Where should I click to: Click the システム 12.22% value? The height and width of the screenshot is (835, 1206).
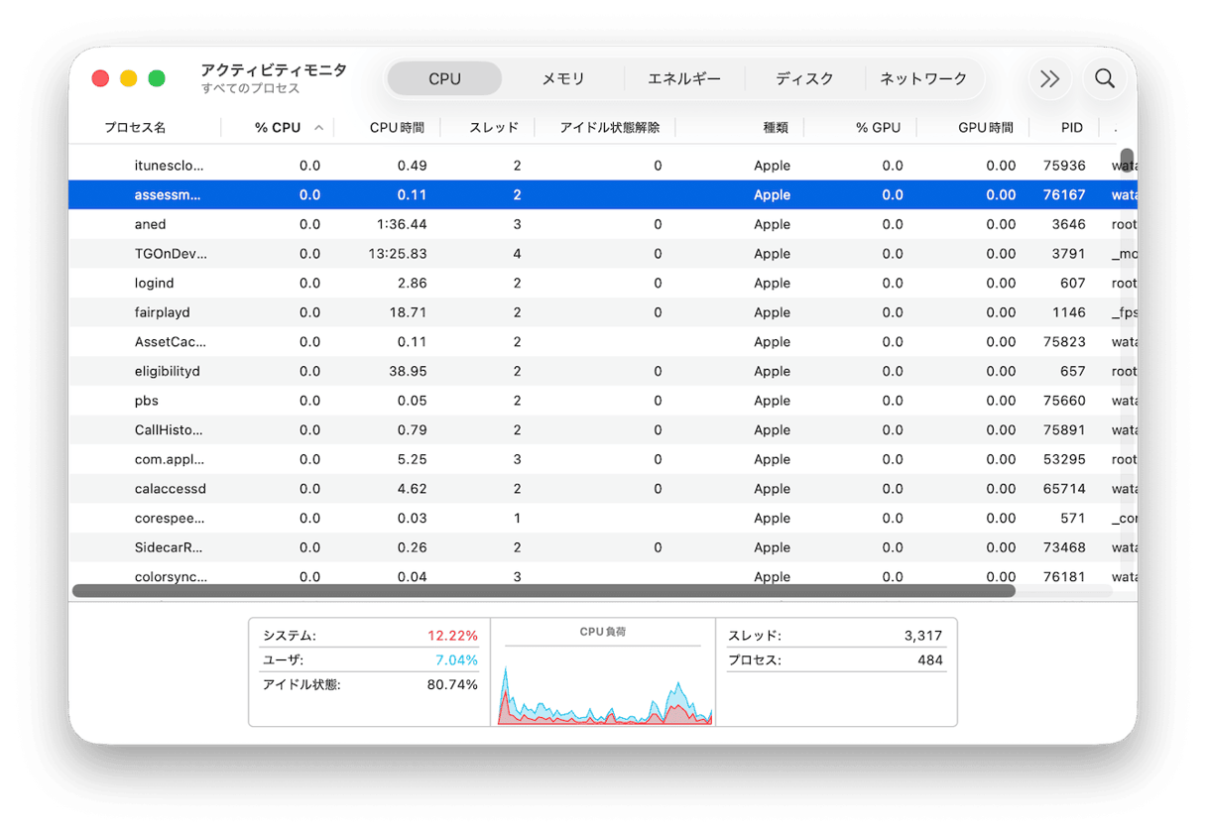[x=452, y=636]
